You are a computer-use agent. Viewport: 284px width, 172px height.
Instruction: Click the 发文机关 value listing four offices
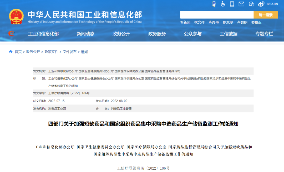pyautogui.click(x=114, y=71)
